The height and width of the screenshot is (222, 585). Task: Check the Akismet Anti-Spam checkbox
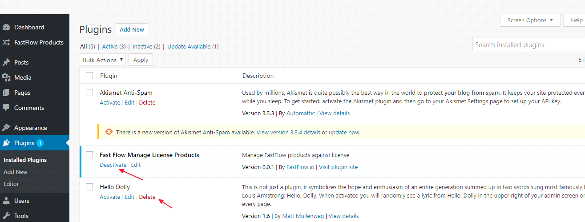pos(89,93)
